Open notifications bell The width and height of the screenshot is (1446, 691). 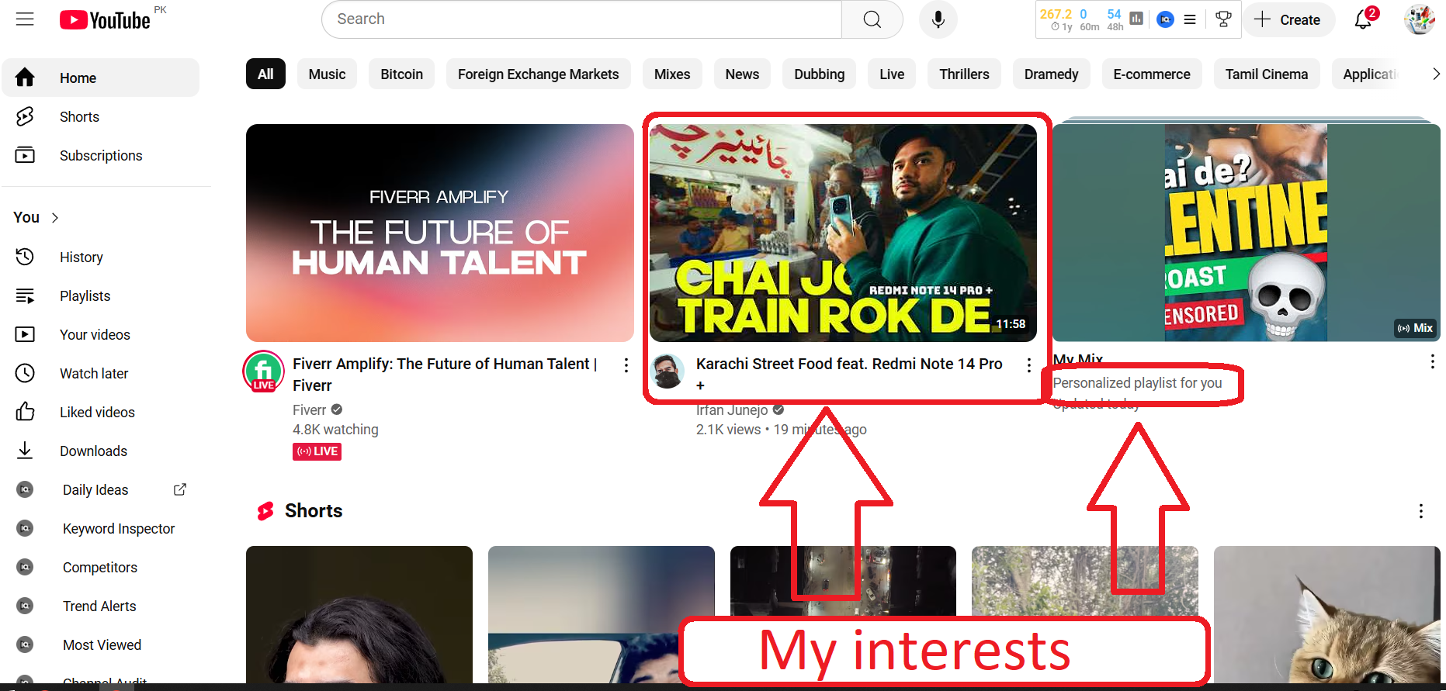click(1364, 19)
